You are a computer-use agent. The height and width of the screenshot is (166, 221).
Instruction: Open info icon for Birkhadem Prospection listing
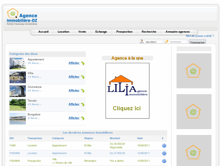pos(164,161)
